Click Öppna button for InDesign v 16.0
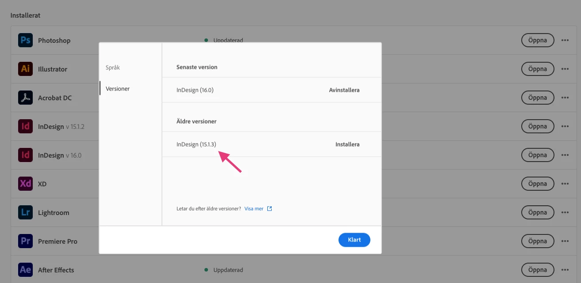Viewport: 581px width, 283px height. 538,155
